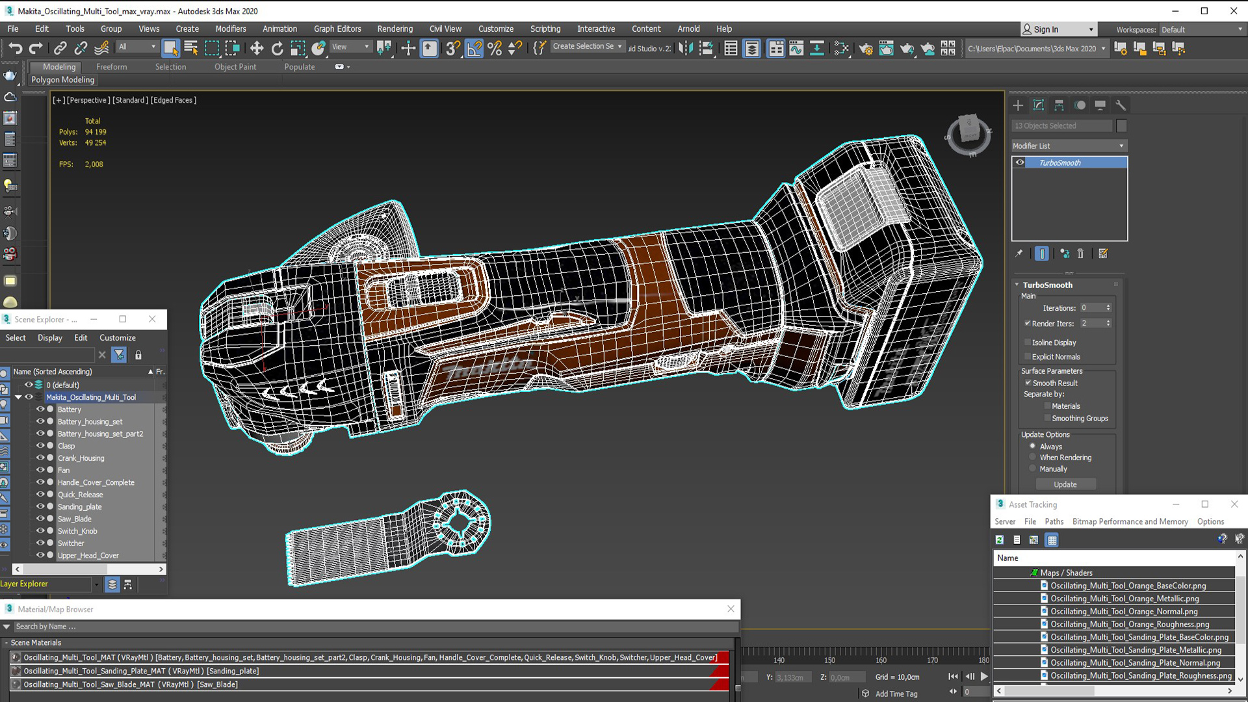Open the Motion panel icon
The image size is (1248, 702).
pos(1080,105)
